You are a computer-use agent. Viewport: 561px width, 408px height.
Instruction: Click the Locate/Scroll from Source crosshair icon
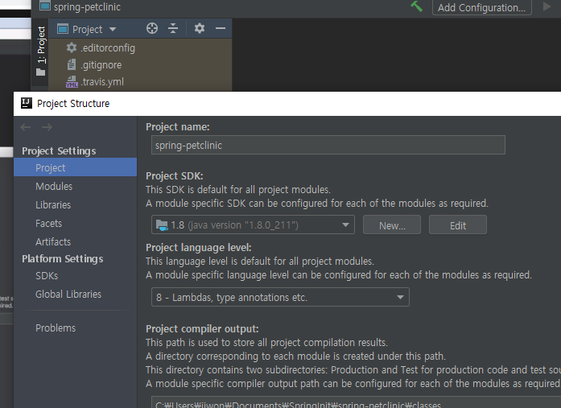pyautogui.click(x=152, y=28)
